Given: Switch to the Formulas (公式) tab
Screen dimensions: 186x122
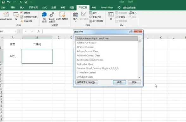Looking at the screenshot, I should tap(45, 8).
